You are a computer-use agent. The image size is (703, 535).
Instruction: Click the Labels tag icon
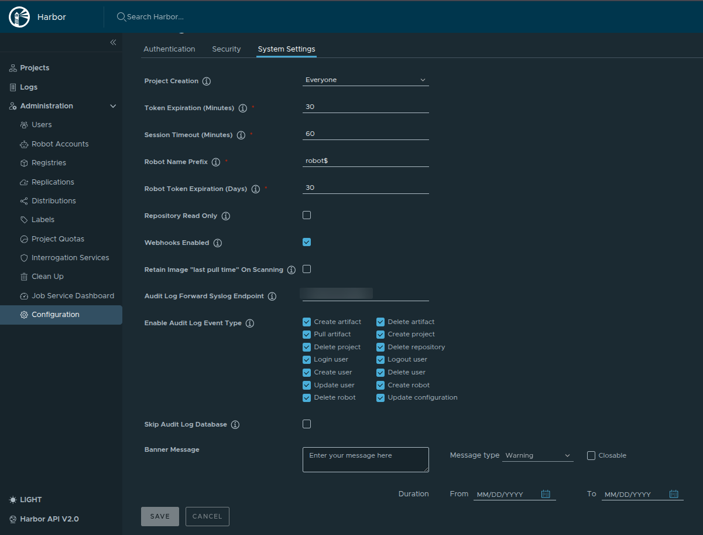point(24,220)
